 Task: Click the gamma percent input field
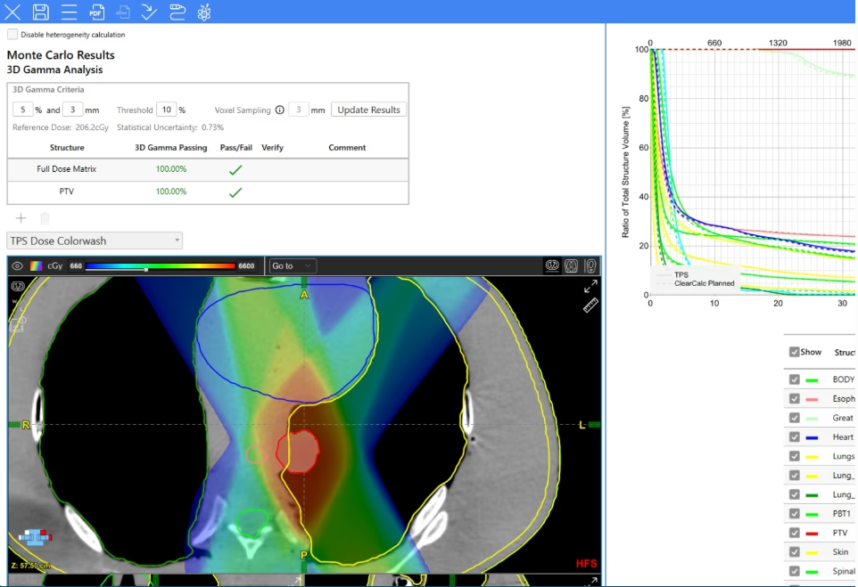coord(23,110)
